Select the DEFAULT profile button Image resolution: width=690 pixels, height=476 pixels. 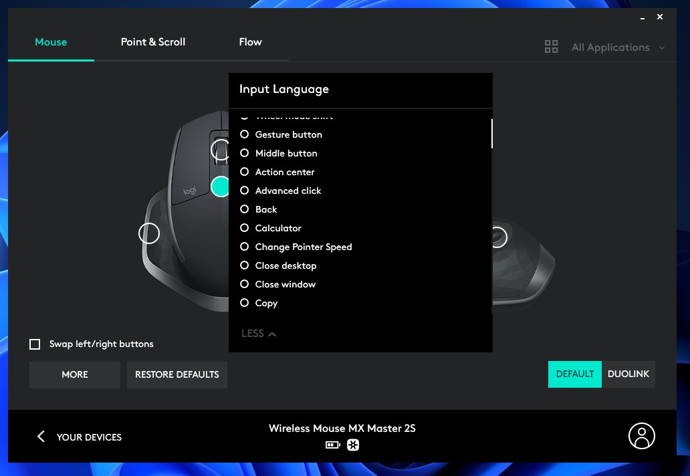[575, 374]
